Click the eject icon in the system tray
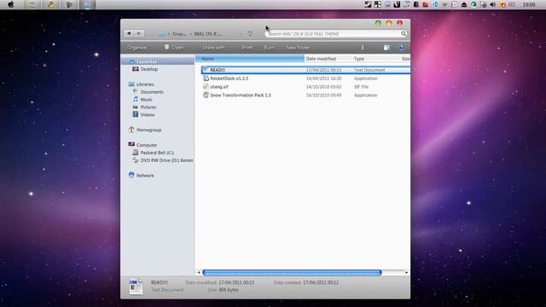This screenshot has width=546, height=307. click(x=464, y=4)
